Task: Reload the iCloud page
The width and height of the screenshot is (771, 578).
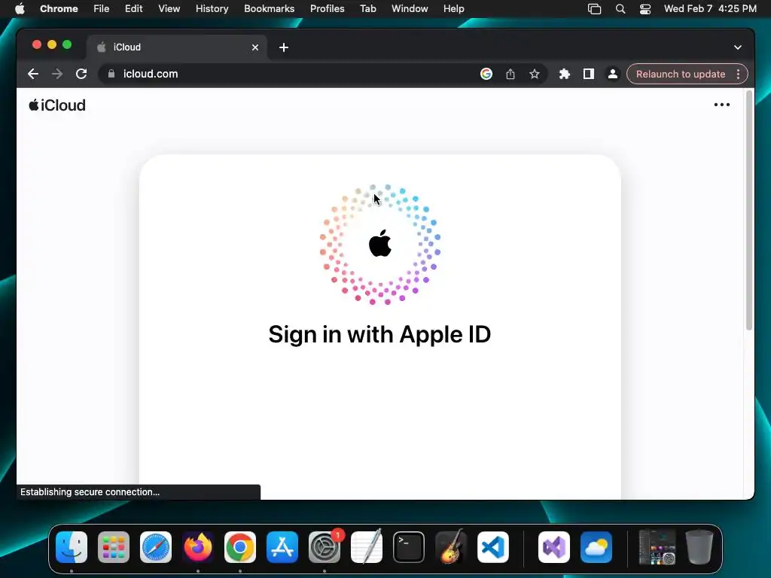Action: (x=81, y=74)
